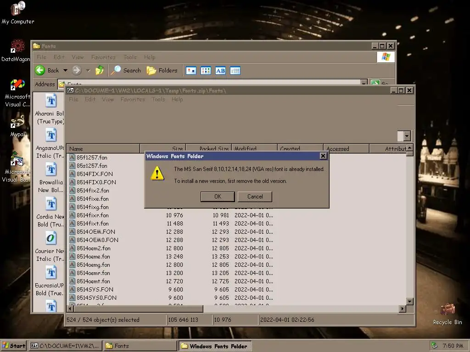Click the Up folder icon in Fonts toolbar
The image size is (470, 352).
(100, 70)
